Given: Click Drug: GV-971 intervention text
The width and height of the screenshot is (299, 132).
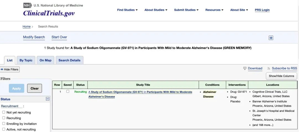Looking at the screenshot, I should [239, 92].
